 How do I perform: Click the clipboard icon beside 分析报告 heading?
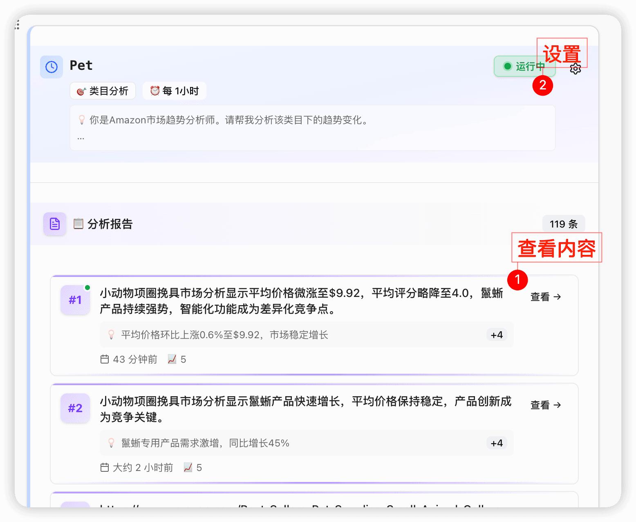[x=77, y=223]
